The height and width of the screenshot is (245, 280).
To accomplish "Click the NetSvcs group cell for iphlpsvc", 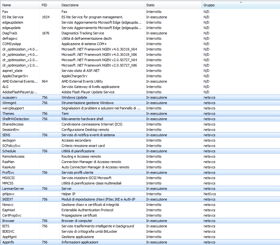I will (x=210, y=194).
